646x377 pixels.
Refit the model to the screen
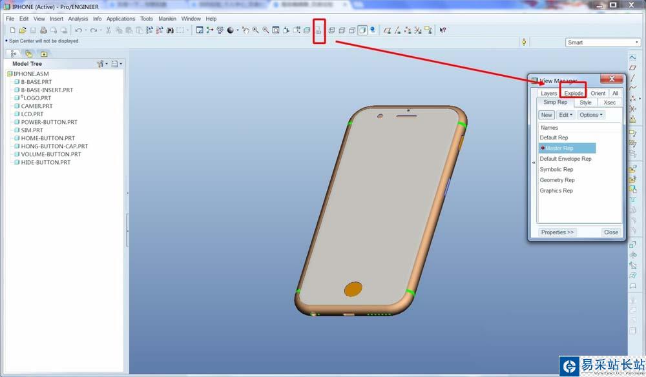point(276,30)
